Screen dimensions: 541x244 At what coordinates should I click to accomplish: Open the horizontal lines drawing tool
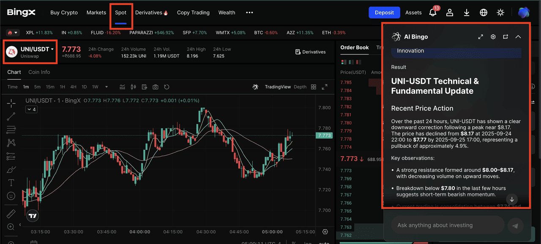[11, 130]
